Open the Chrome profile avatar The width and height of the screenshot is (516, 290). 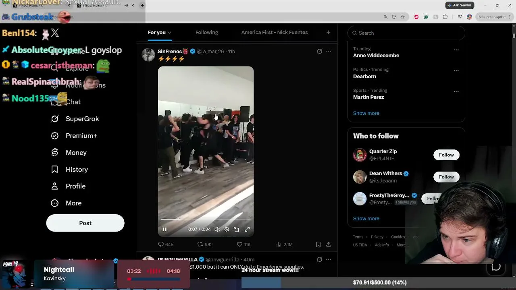point(469,17)
